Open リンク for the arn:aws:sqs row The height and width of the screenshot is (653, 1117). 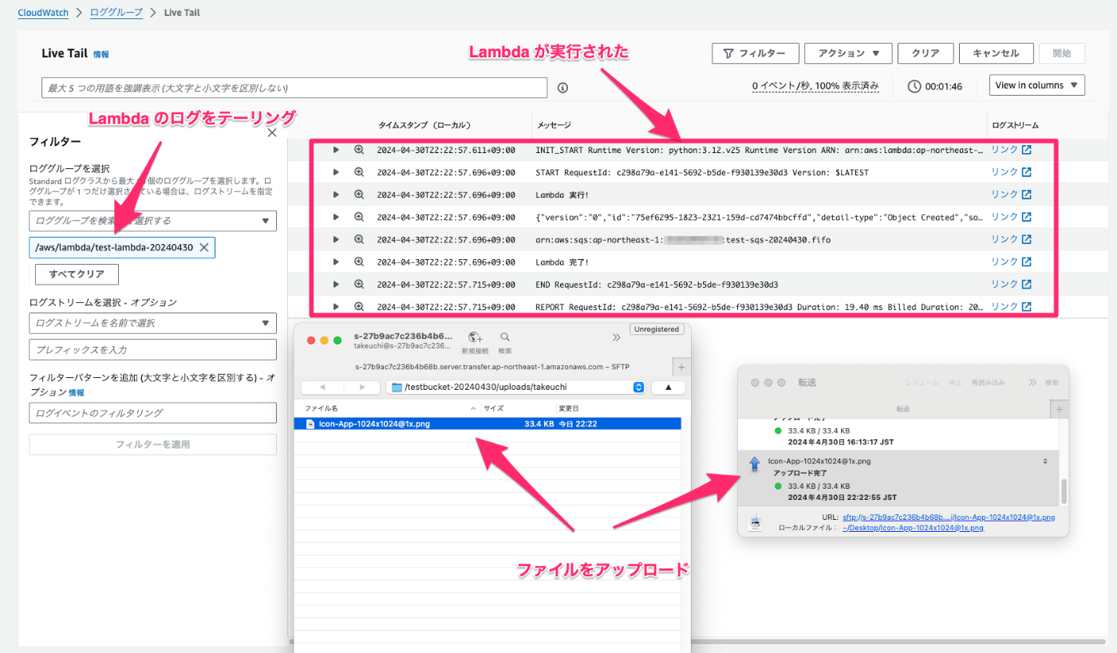(x=1011, y=239)
